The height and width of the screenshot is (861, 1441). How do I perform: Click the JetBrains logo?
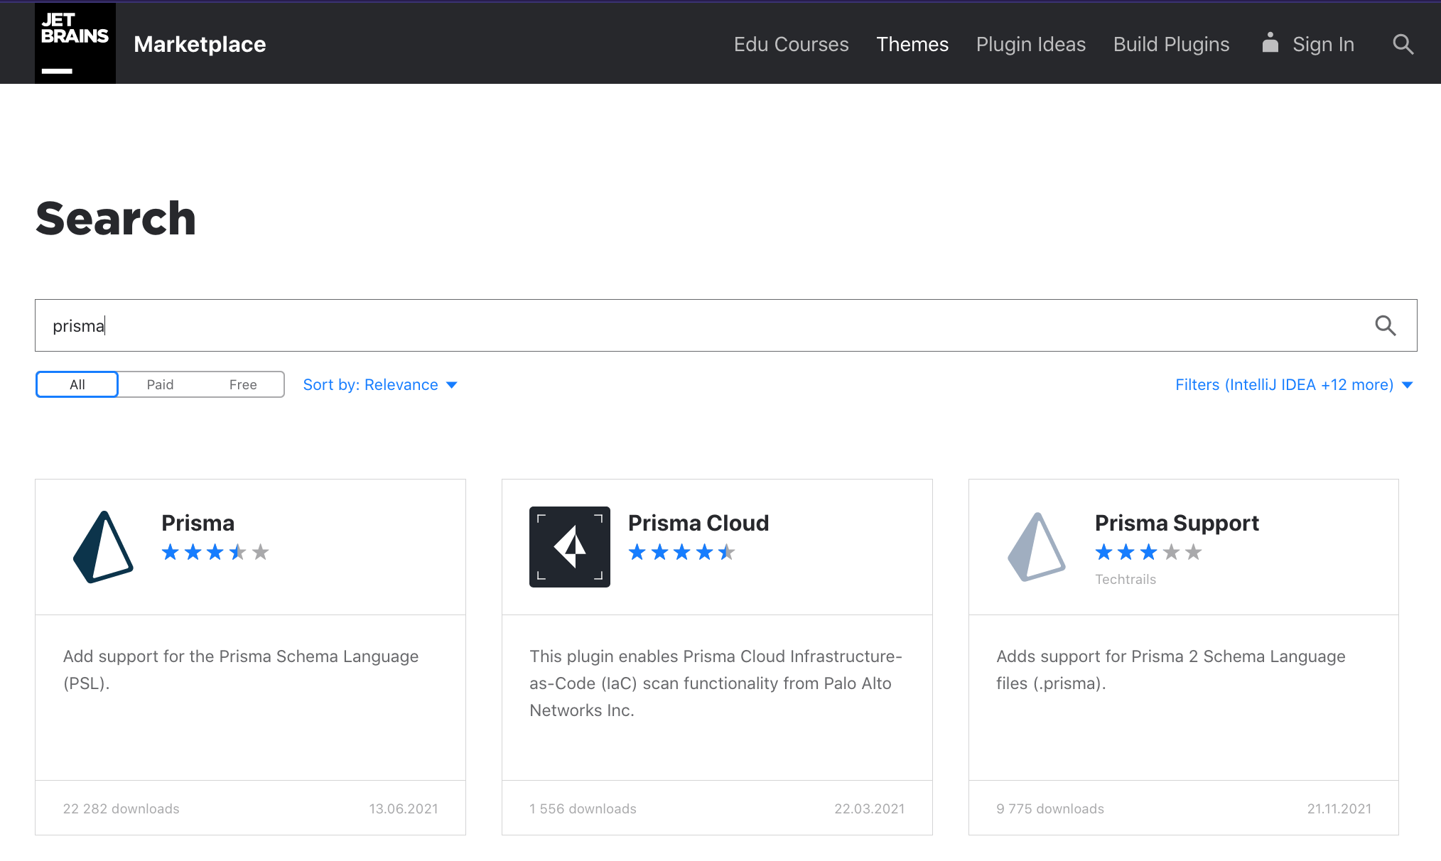(x=74, y=43)
